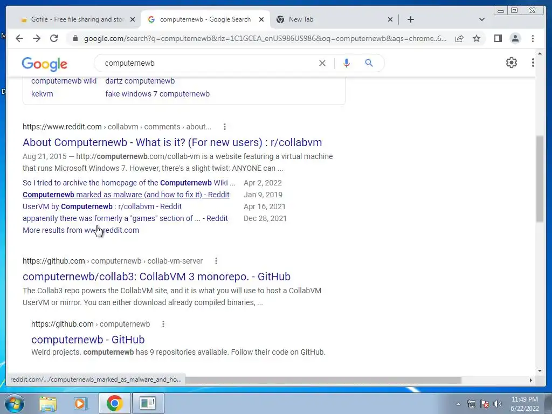Open more options for github.com › computernewb result
Screen dimensions: 552x414
click(x=163, y=324)
